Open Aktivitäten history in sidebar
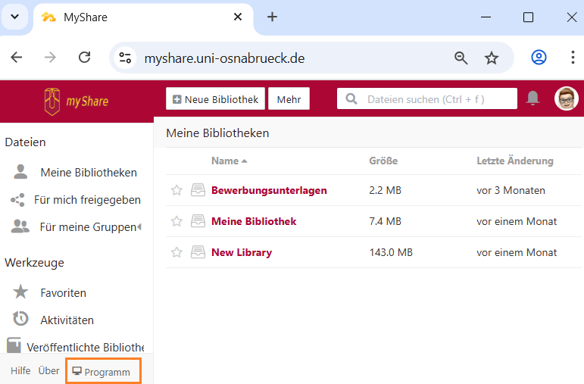This screenshot has height=384, width=584. point(67,320)
